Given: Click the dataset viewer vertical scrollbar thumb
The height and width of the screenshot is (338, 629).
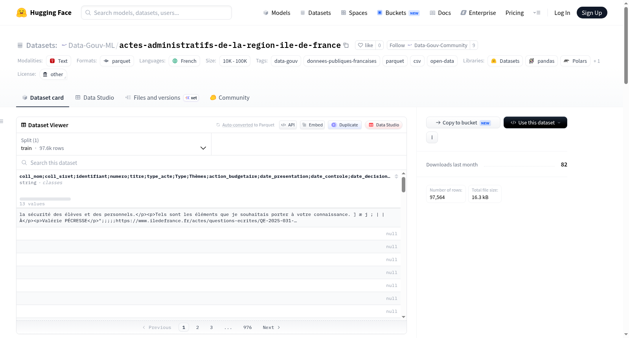Looking at the screenshot, I should 403,185.
